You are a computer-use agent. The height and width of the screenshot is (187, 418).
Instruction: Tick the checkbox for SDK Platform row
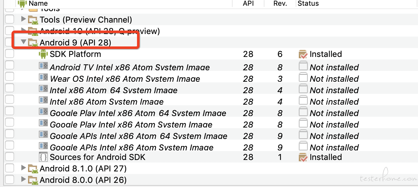(10, 54)
